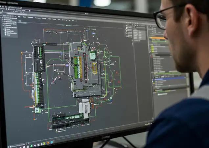Click the blue label tag near the schematic top
This screenshot has width=209, height=148.
[94, 33]
